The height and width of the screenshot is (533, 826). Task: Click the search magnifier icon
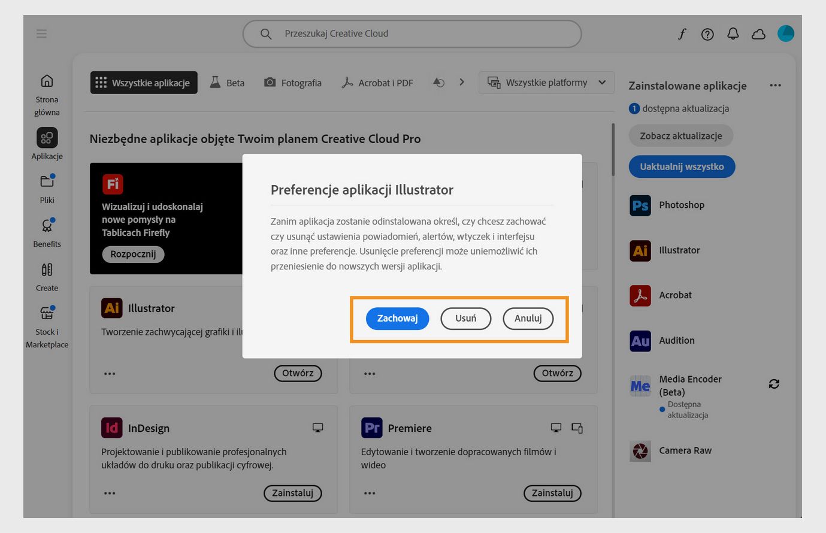[x=266, y=34]
